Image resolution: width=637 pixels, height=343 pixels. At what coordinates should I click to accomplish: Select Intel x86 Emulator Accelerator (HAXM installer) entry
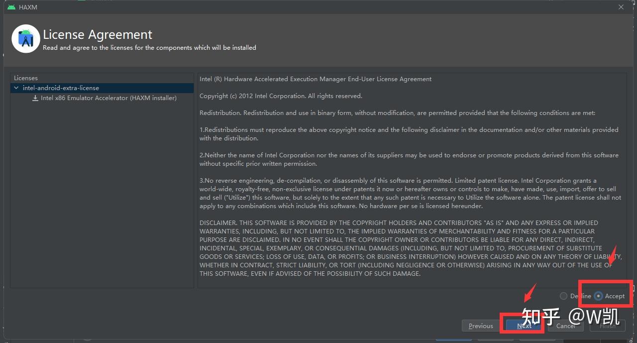108,98
